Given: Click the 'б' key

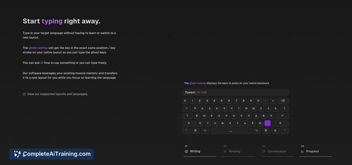Looking at the screenshot, I should (252, 123).
